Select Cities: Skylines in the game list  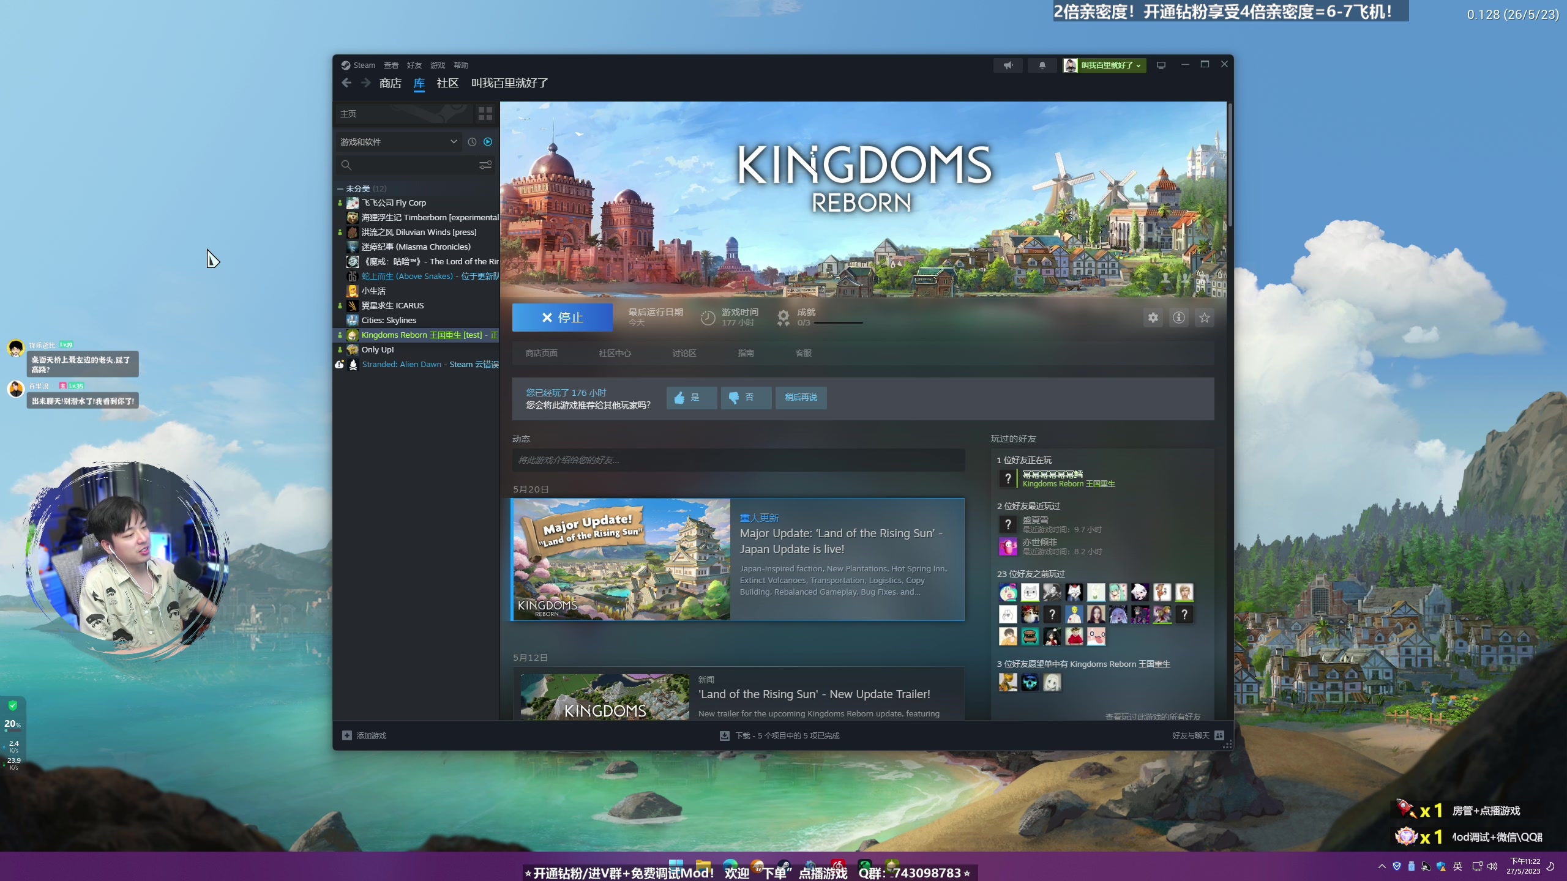417,321
